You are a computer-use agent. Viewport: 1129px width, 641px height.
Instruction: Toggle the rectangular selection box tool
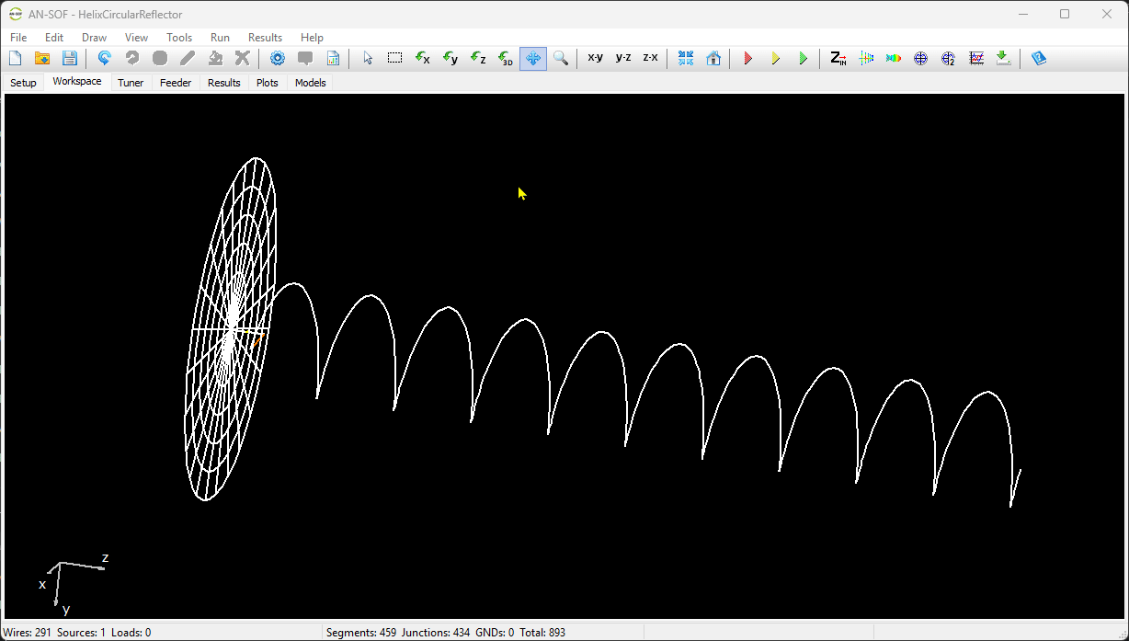coord(394,58)
